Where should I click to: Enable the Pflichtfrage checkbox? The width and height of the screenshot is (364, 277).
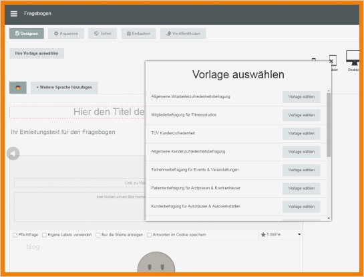click(15, 235)
